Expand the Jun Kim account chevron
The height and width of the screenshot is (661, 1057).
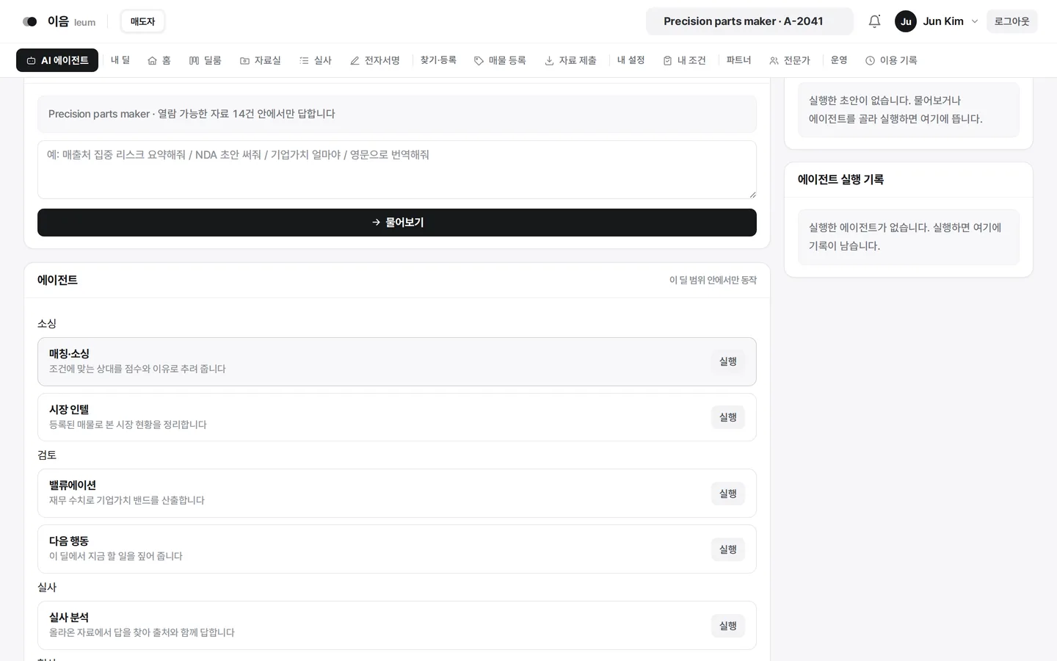(975, 21)
